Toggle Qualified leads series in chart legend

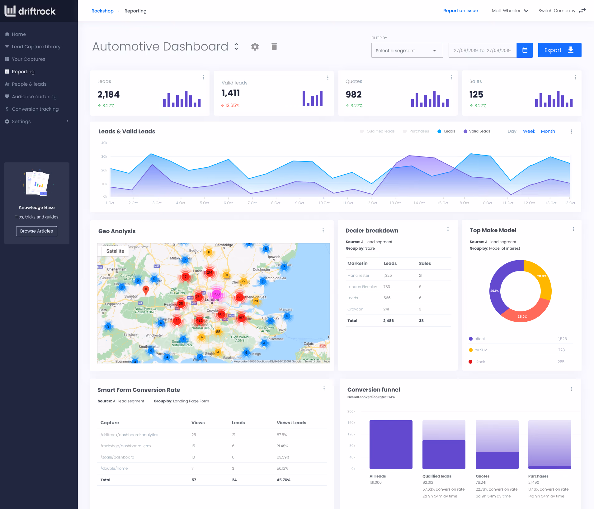click(x=377, y=131)
